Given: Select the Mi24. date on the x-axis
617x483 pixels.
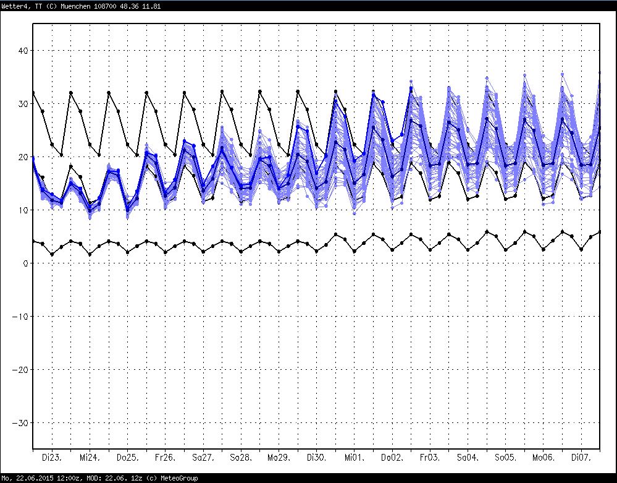Looking at the screenshot, I should pyautogui.click(x=89, y=458).
